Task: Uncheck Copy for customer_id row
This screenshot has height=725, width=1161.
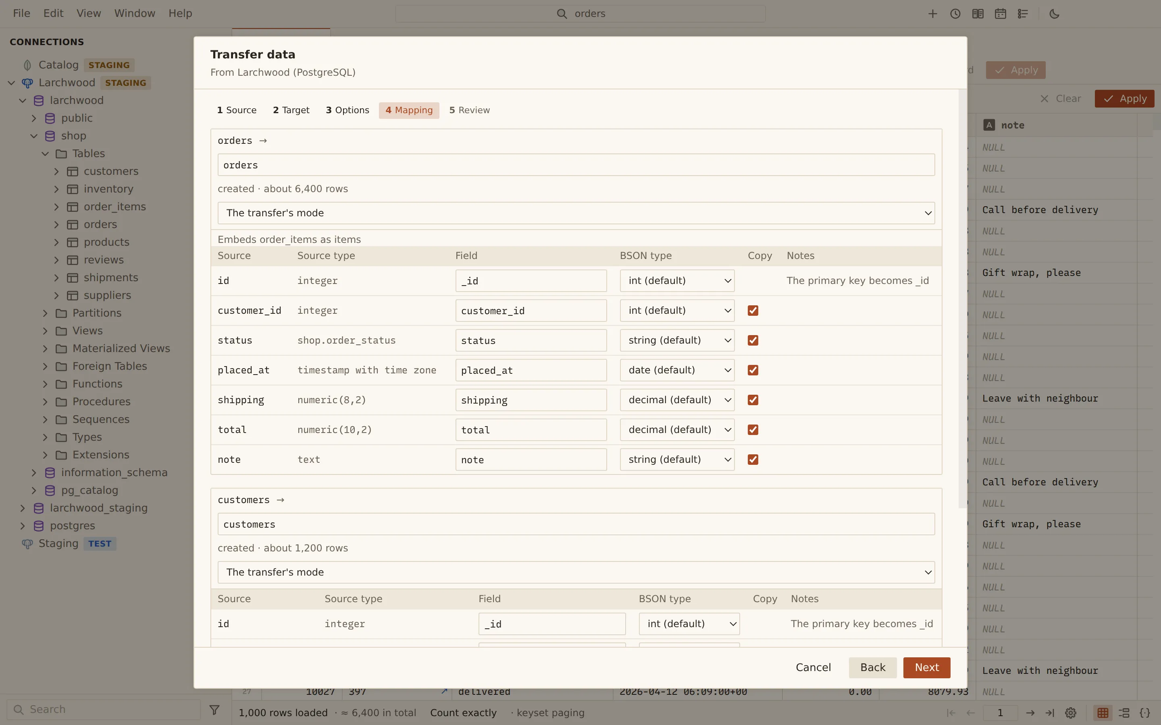Action: 753,311
